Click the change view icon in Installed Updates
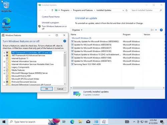 pyautogui.click(x=152, y=30)
